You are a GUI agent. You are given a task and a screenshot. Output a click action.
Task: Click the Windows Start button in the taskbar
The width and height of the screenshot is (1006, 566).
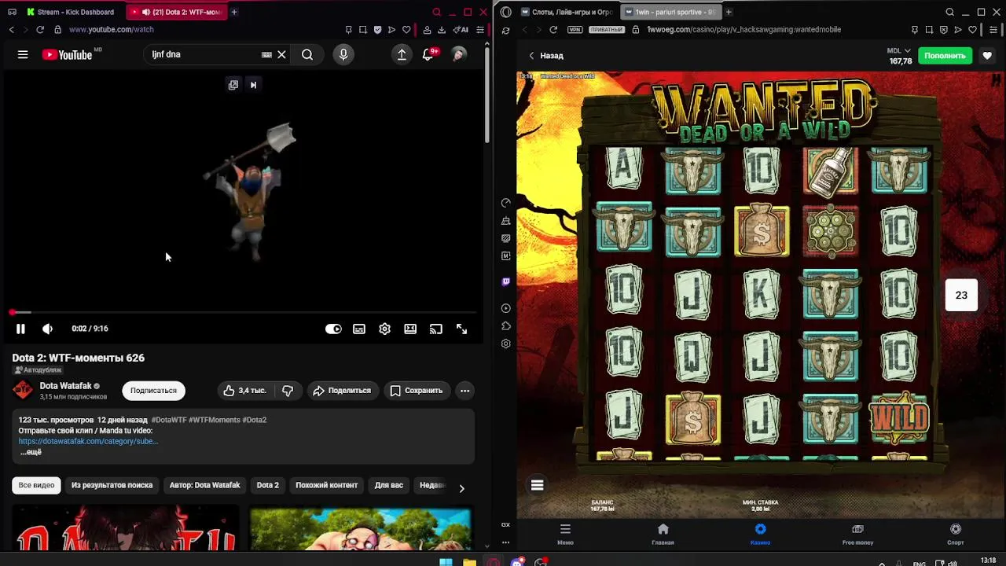[446, 562]
